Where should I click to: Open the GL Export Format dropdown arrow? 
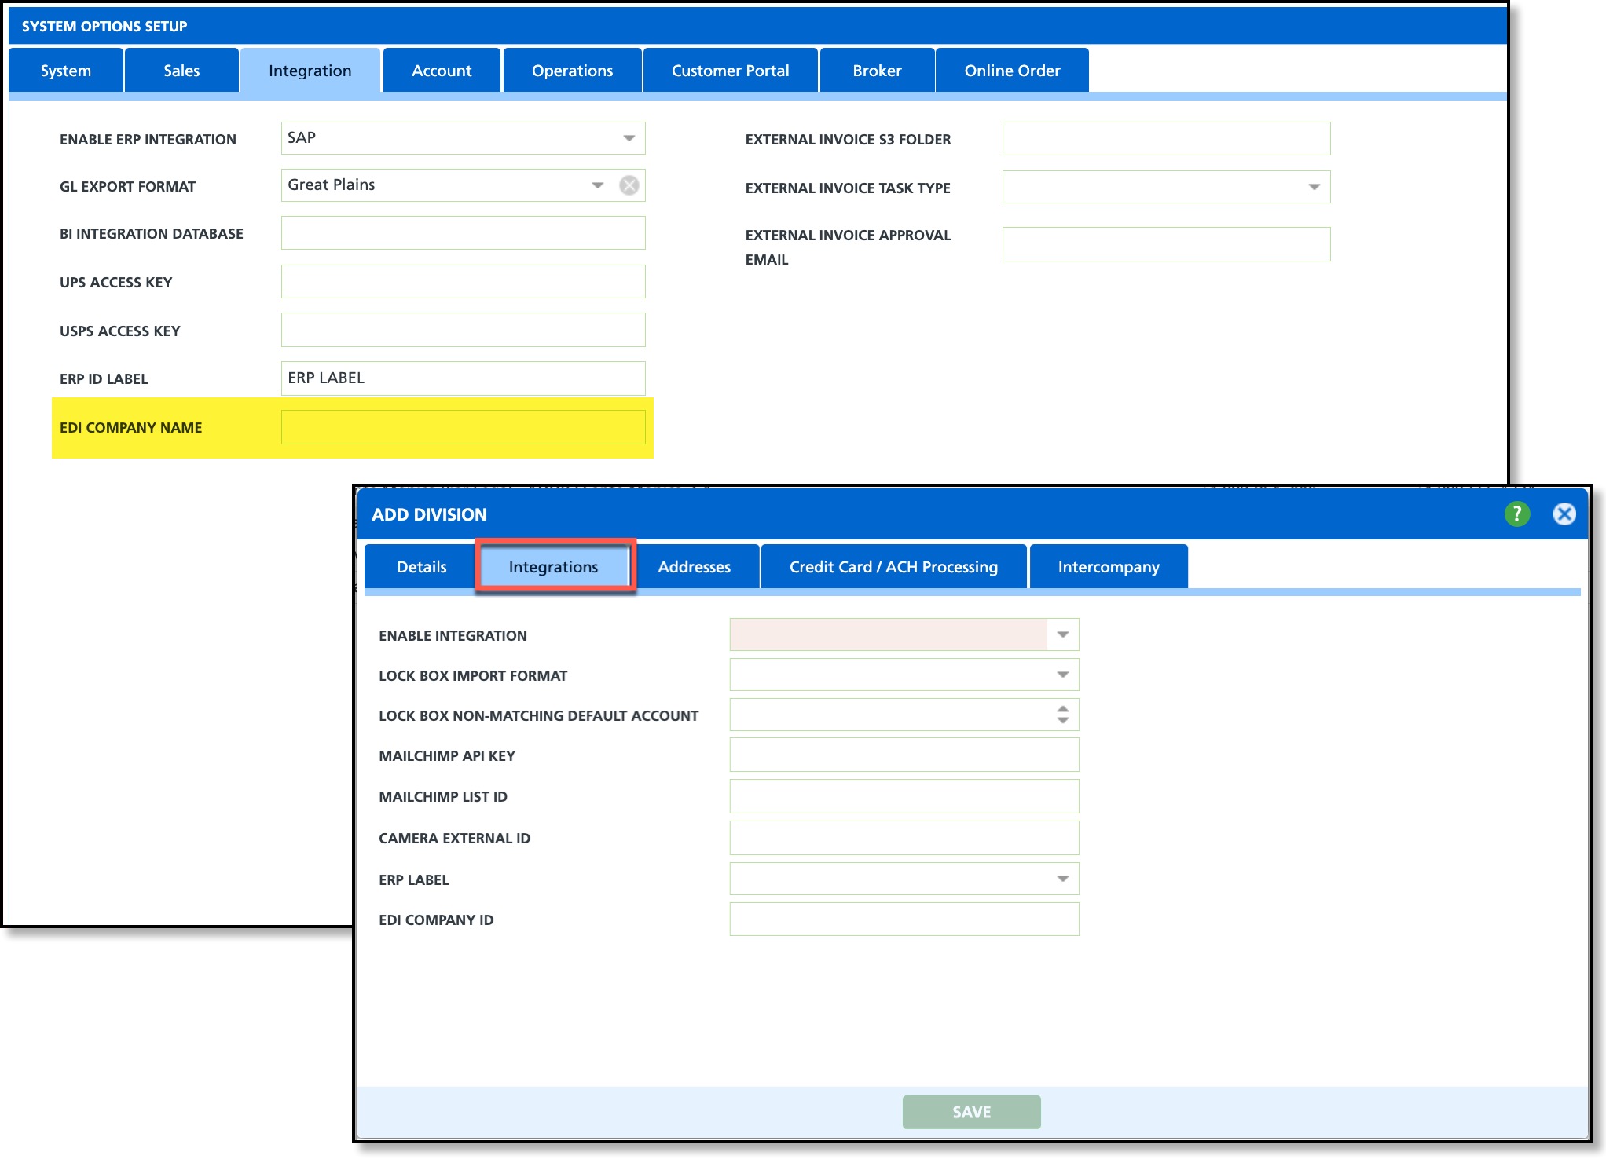click(597, 185)
